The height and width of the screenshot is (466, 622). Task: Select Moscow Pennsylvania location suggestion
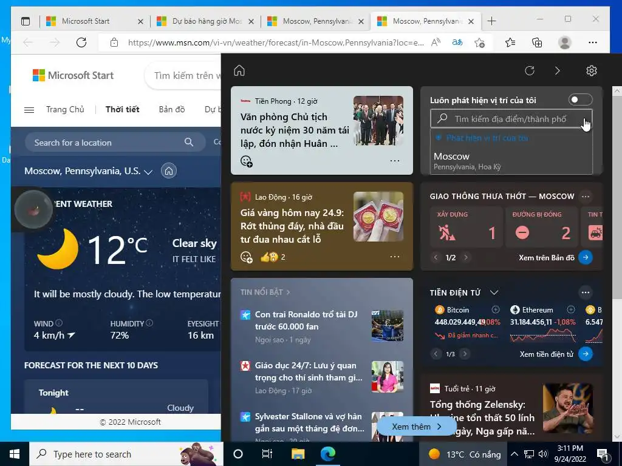(511, 161)
